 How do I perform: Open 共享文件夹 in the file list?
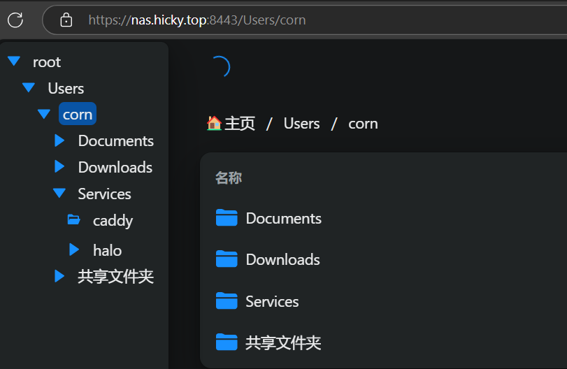[283, 342]
